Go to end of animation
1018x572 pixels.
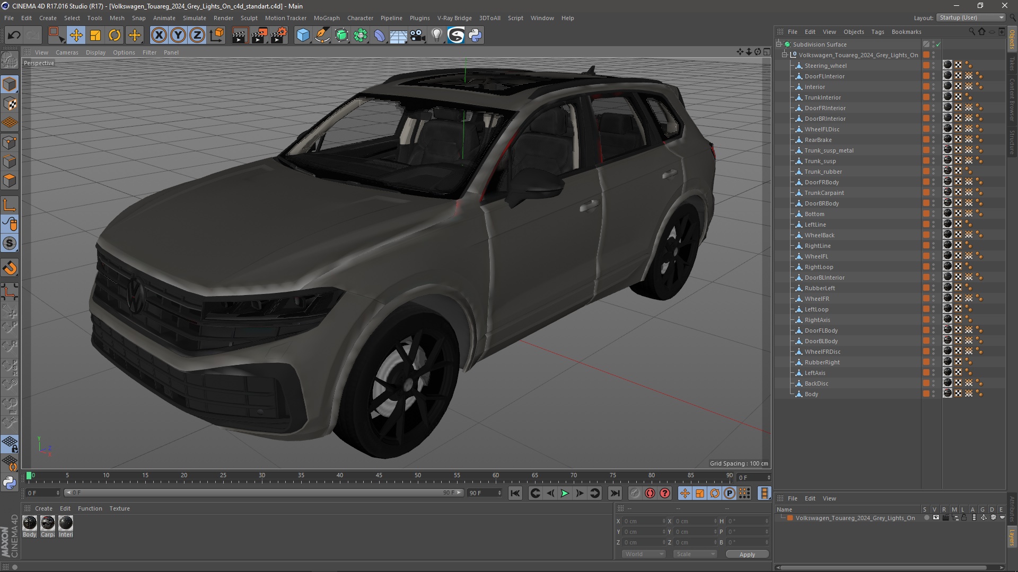pyautogui.click(x=615, y=493)
